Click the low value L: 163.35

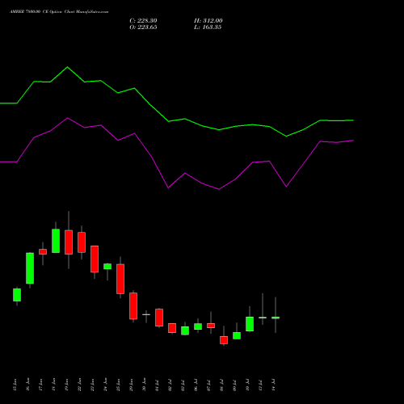pos(208,27)
